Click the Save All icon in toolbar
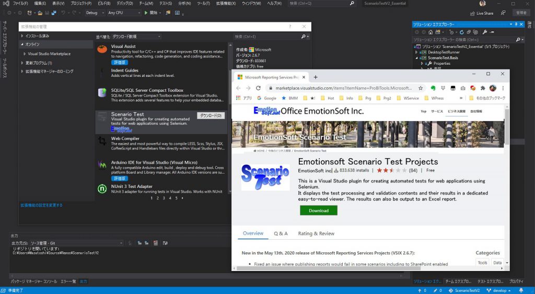535x294 pixels. coord(54,13)
